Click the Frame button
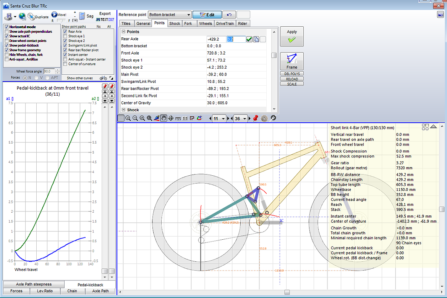This screenshot has width=447, height=298. click(292, 61)
